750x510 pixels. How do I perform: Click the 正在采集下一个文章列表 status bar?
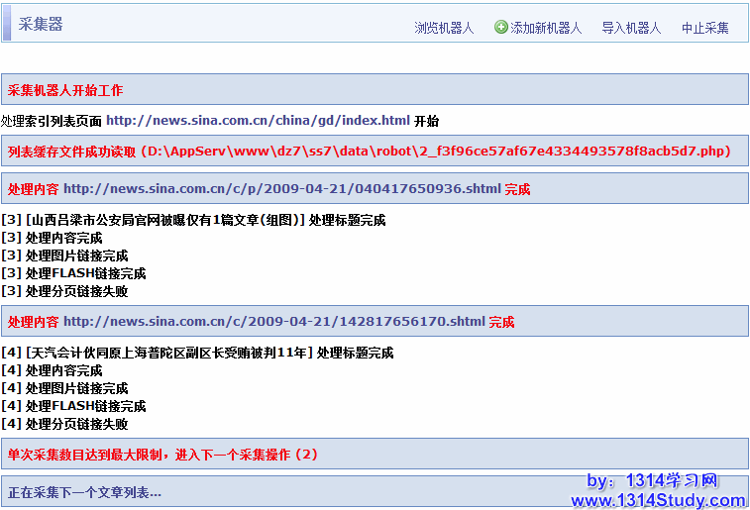(84, 492)
